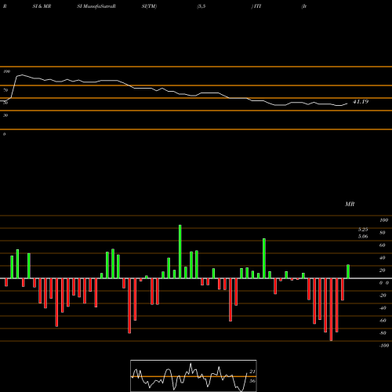Click the MR axis label -100
The width and height of the screenshot is (392, 392).
point(384,346)
